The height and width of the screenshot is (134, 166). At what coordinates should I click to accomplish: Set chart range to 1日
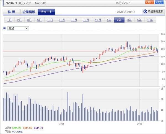tap(9, 20)
